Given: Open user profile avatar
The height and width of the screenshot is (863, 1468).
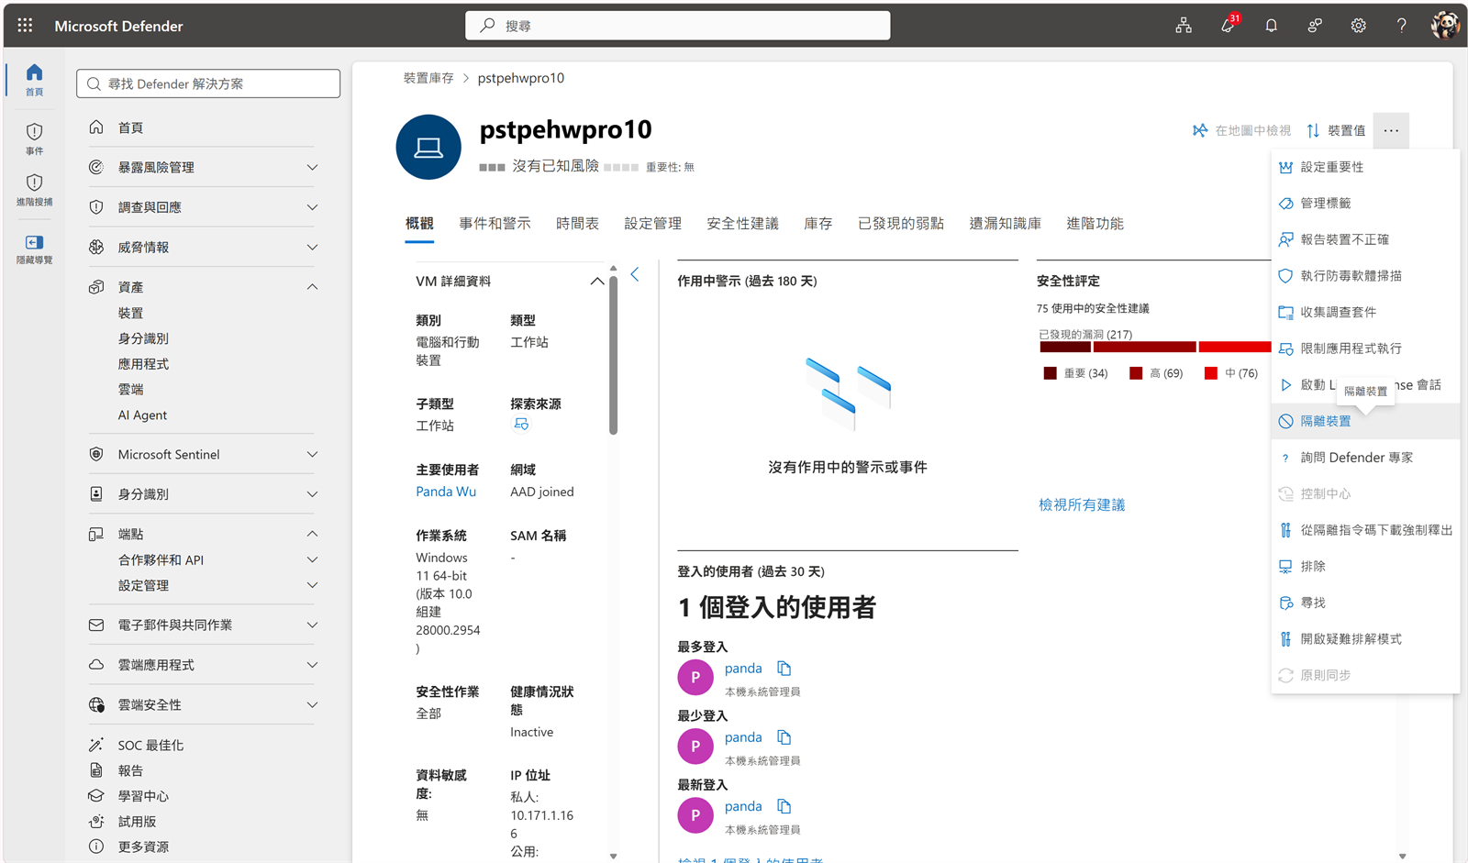Looking at the screenshot, I should coord(1445,26).
